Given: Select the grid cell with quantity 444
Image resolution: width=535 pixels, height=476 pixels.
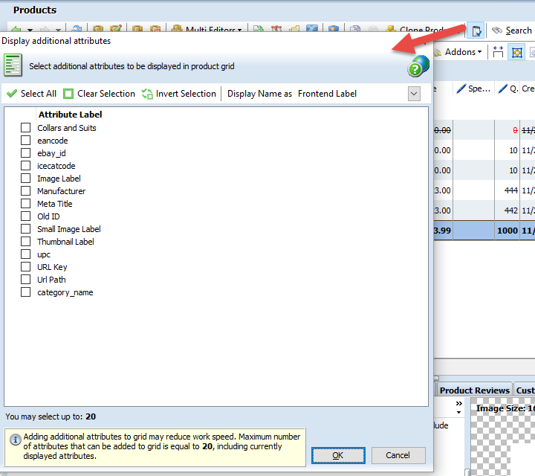Looking at the screenshot, I should click(507, 190).
